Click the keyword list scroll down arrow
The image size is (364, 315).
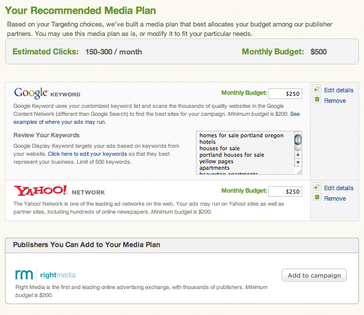coord(298,163)
